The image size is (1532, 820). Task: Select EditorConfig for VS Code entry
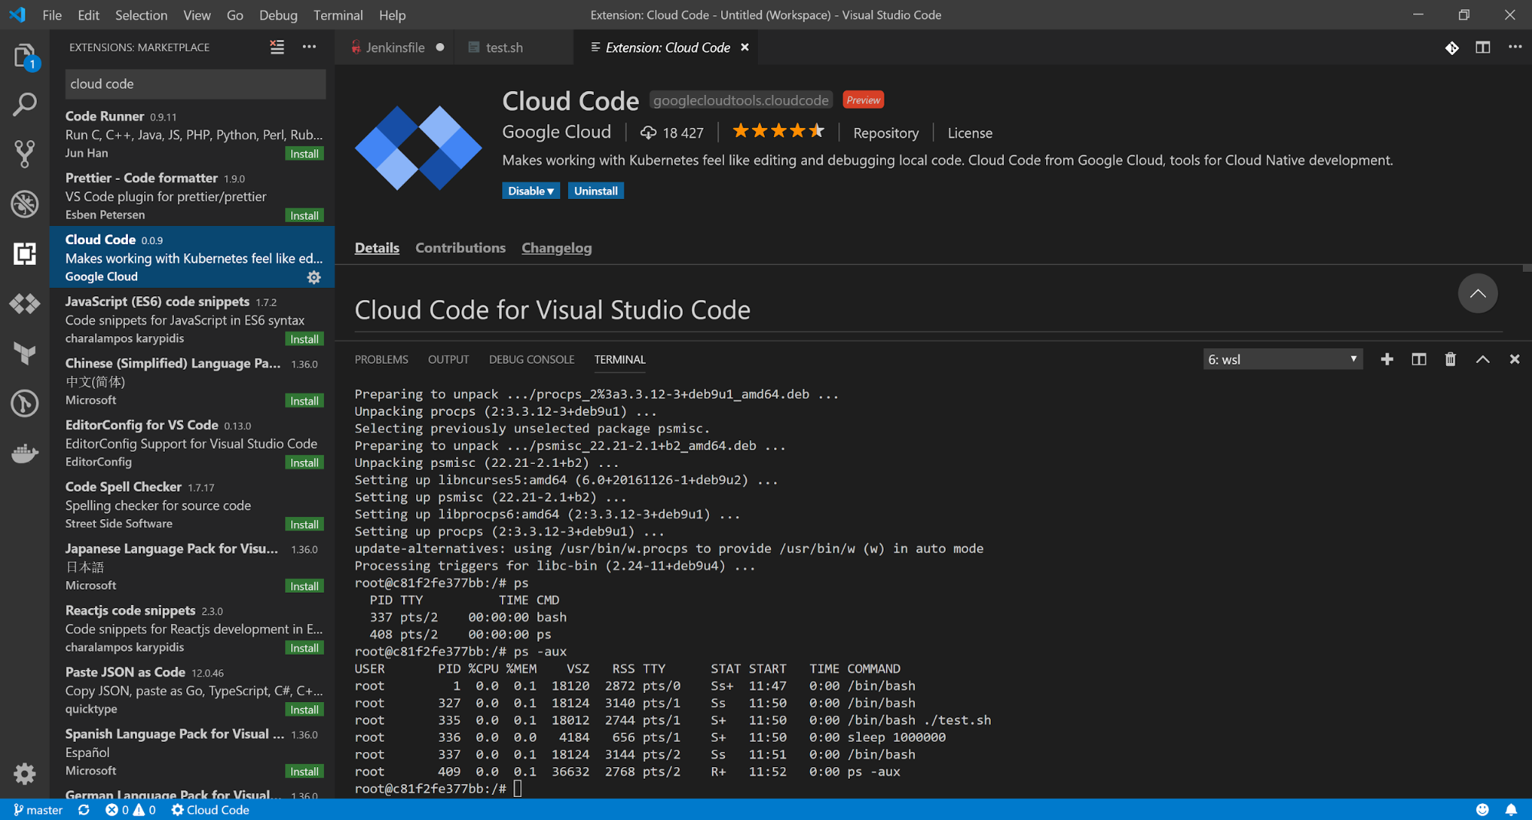(192, 443)
